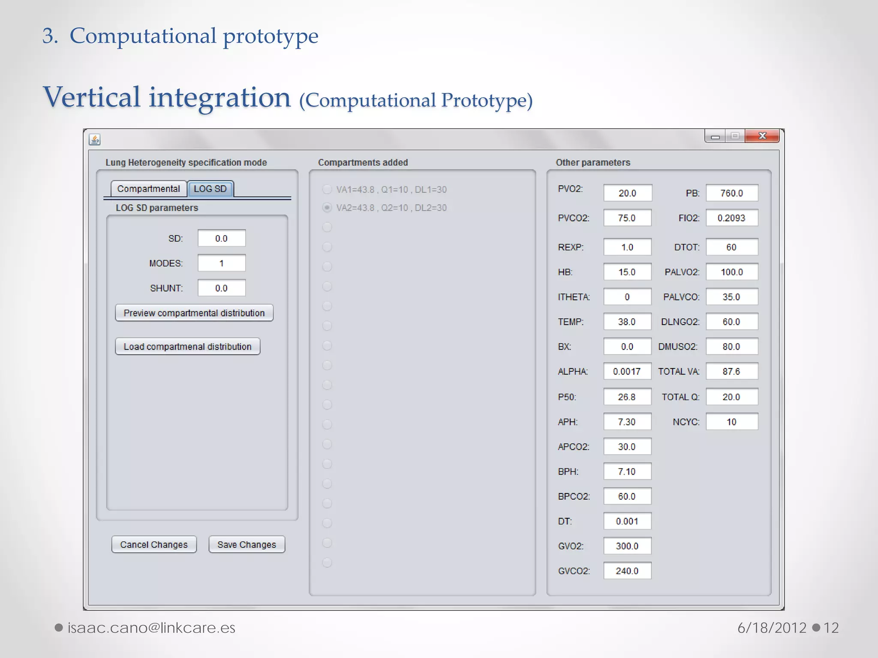Close the prototype window
Viewport: 878px width, 658px height.
[x=762, y=136]
